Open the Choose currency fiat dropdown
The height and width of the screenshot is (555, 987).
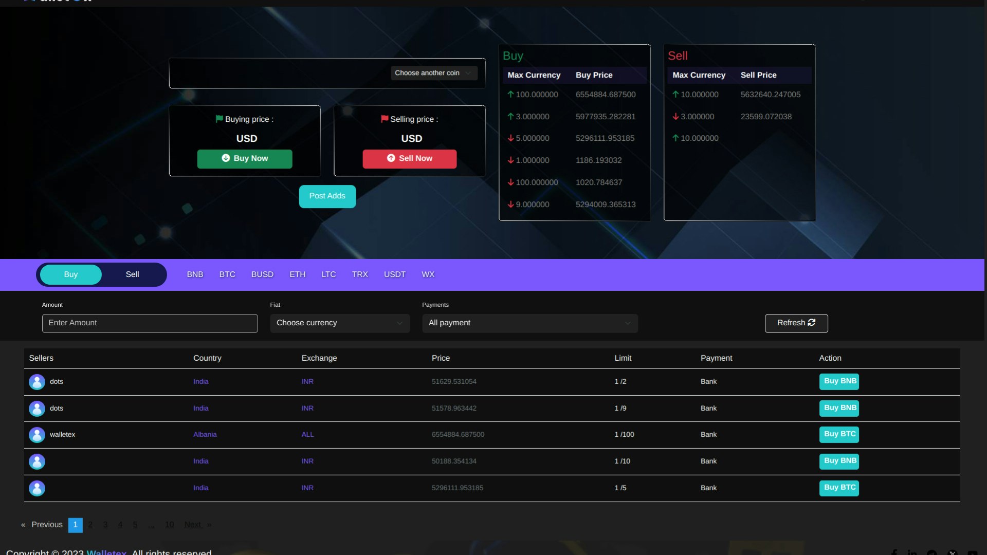point(339,323)
